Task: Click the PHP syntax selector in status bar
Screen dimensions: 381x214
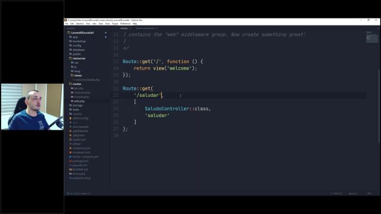Action: coord(369,193)
